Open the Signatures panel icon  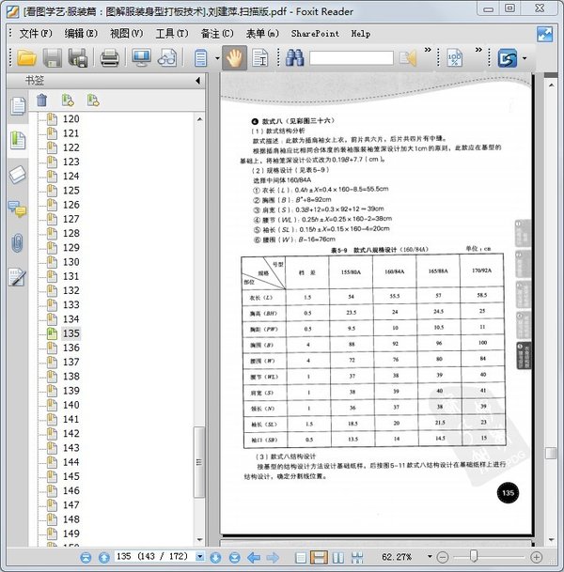pos(17,277)
